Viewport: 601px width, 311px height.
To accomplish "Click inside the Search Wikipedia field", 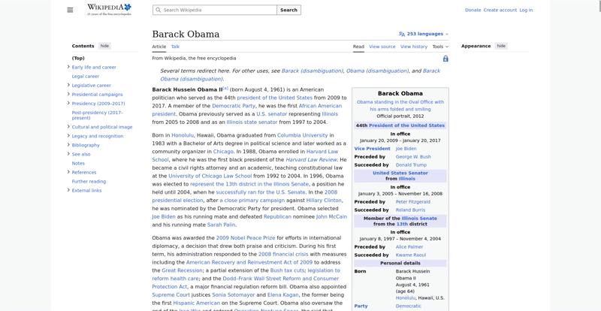I will (x=218, y=11).
